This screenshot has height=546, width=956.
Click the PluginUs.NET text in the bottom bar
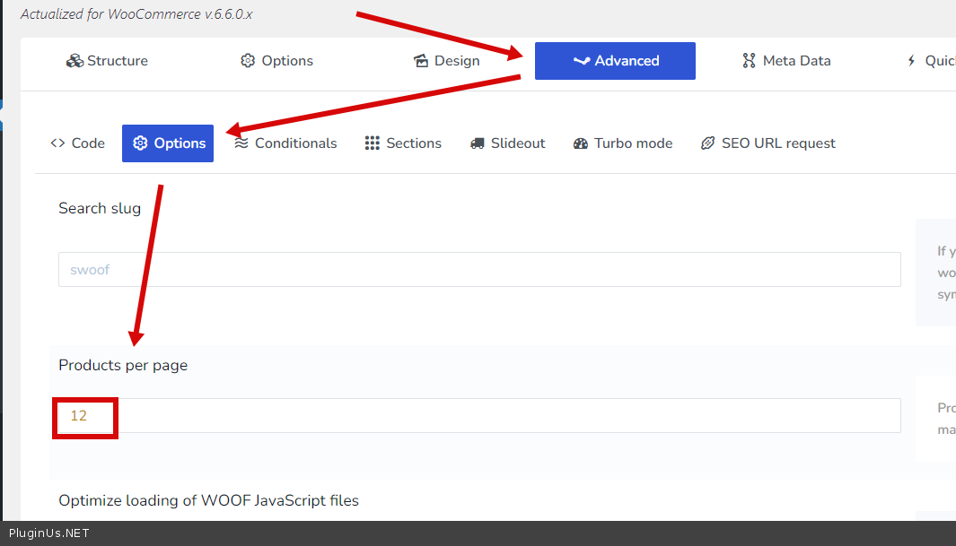pos(49,533)
